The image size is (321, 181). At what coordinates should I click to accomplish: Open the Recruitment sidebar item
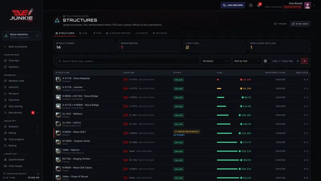(15, 113)
